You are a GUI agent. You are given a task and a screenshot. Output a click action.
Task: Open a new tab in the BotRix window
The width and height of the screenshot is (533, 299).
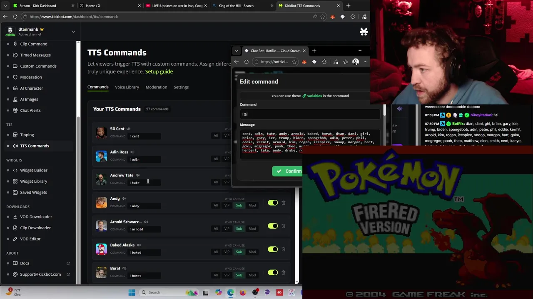click(x=314, y=51)
